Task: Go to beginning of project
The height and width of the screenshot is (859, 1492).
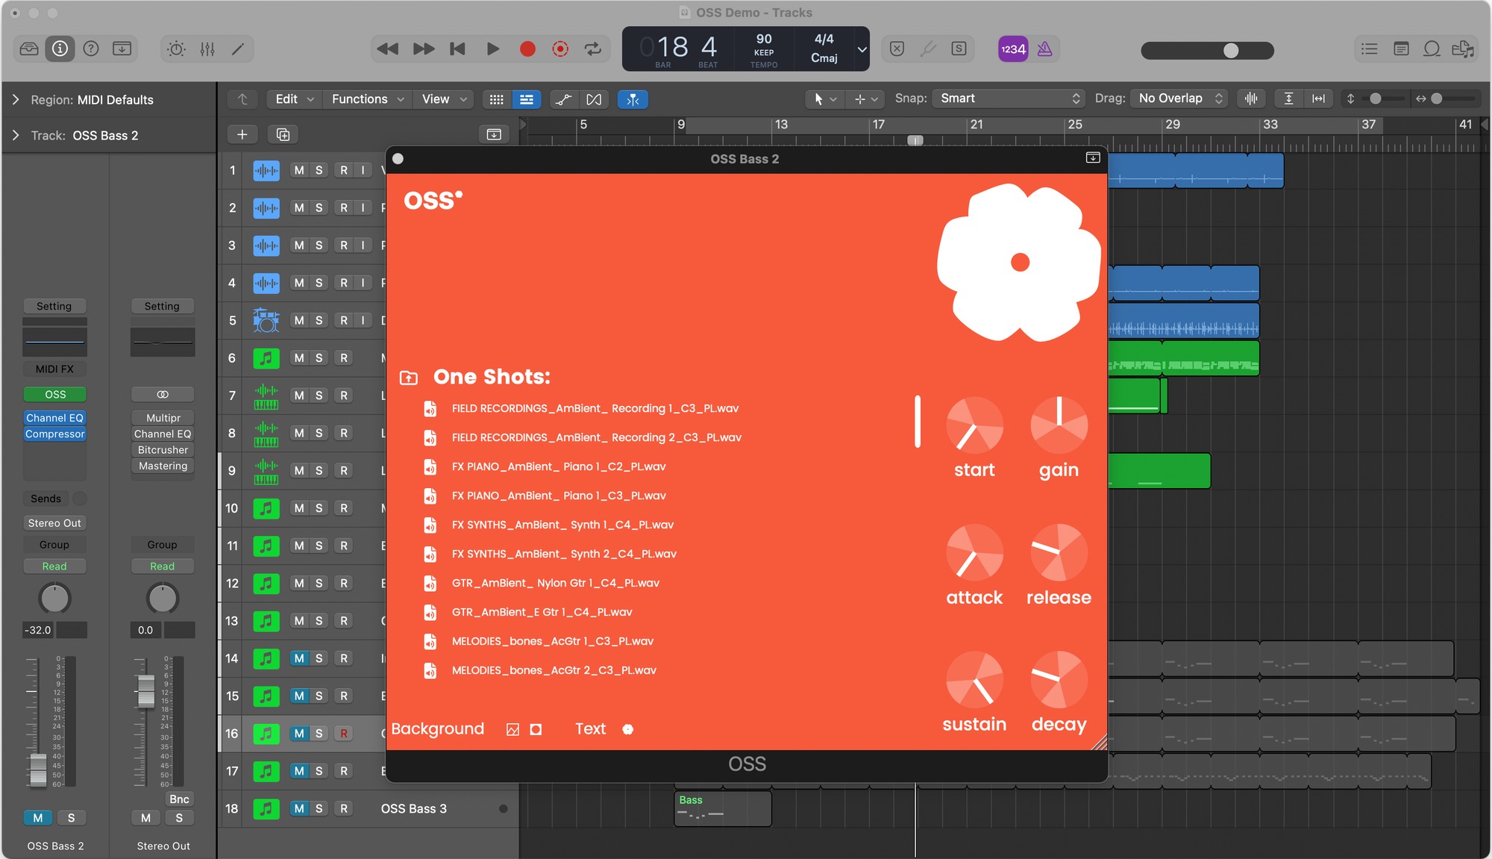Action: click(x=458, y=49)
